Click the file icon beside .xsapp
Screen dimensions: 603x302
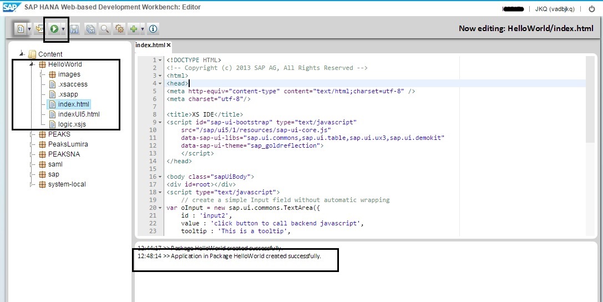[52, 94]
